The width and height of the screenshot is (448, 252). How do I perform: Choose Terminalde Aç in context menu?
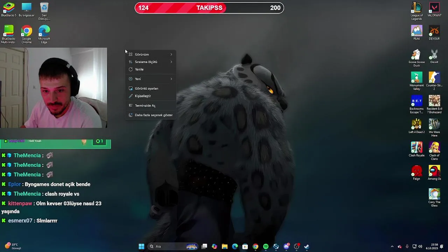point(150,105)
